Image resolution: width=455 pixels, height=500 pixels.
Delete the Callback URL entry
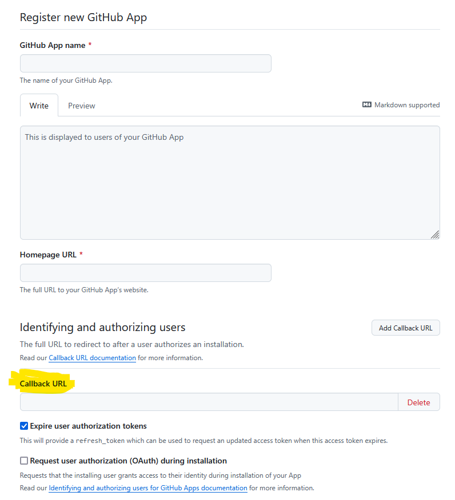418,402
